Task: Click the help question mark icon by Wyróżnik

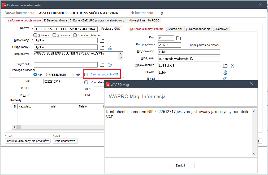Action: 110,65
